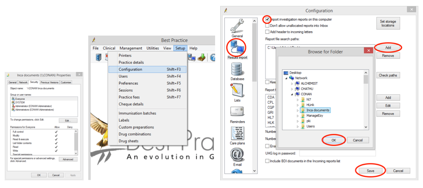Select the HL7 entry in report list
Image resolution: width=423 pixels, height=188 pixels.
point(271,117)
